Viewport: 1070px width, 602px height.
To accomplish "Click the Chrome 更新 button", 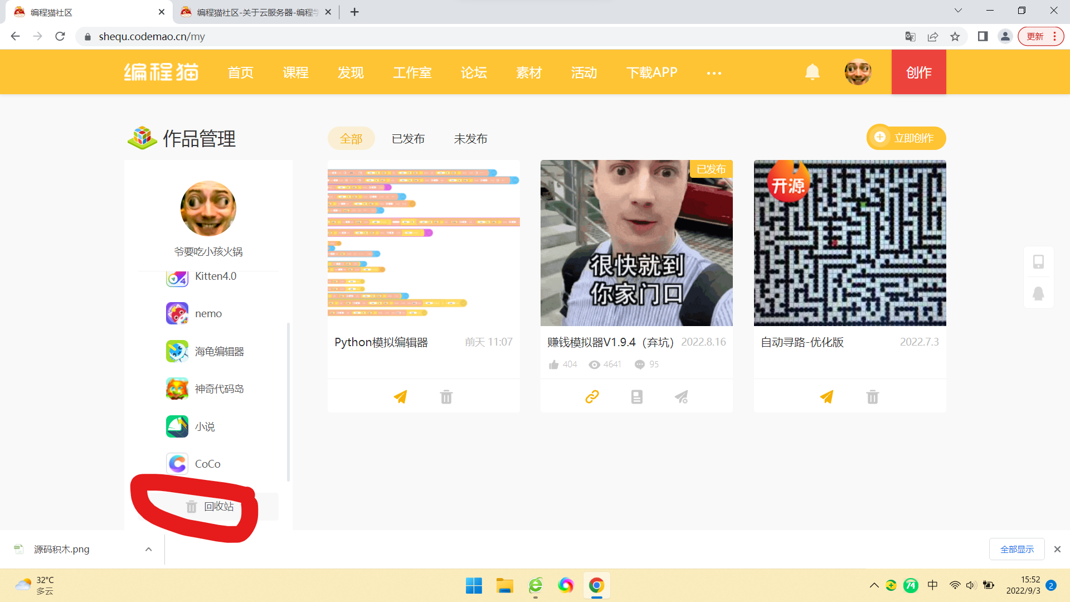I will pos(1040,37).
